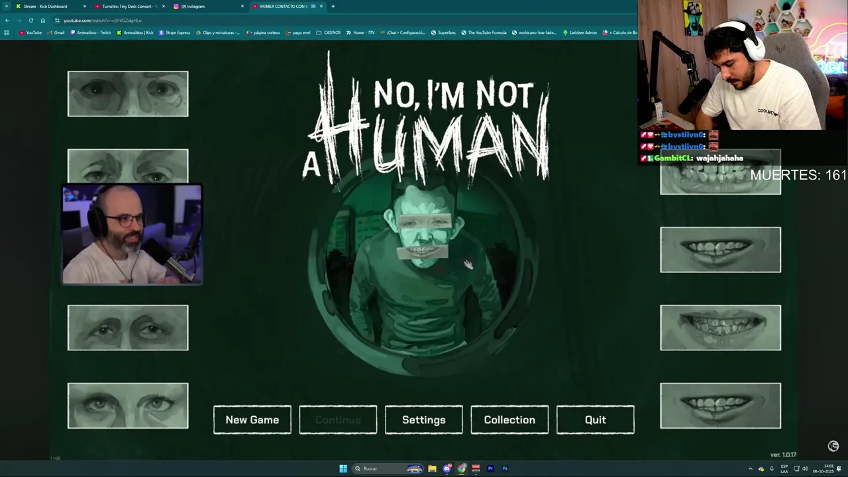Image resolution: width=848 pixels, height=477 pixels.
Task: Switch the ESP LAA keyboard language
Action: (x=784, y=468)
